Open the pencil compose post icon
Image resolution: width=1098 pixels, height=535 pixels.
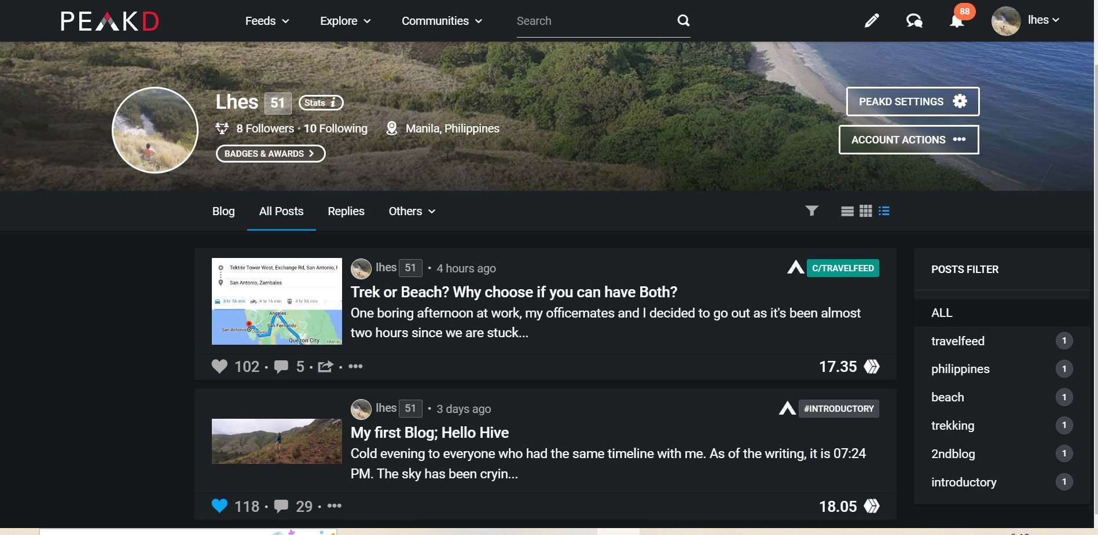(872, 21)
